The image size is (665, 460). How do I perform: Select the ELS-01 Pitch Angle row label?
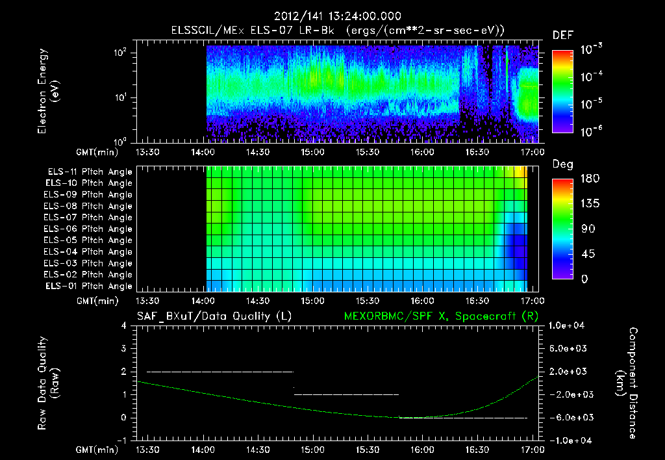[89, 287]
